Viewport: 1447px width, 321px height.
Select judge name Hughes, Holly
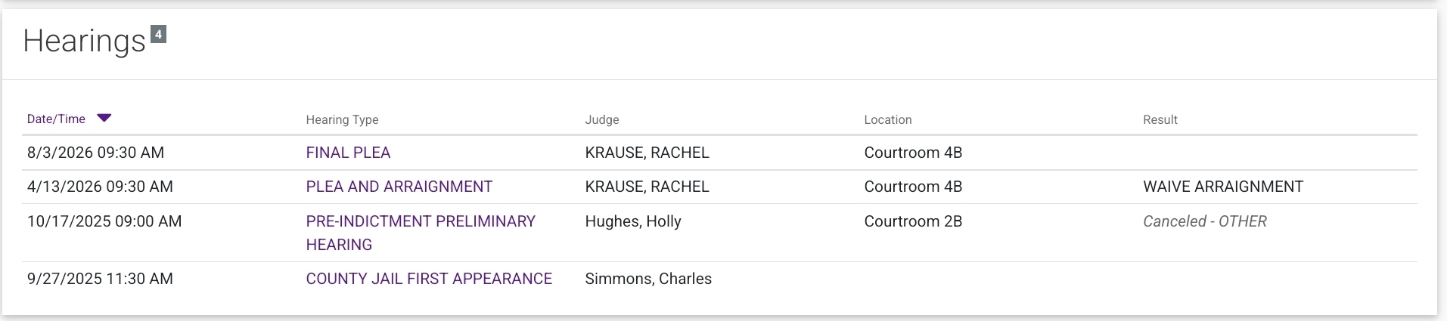tap(632, 221)
